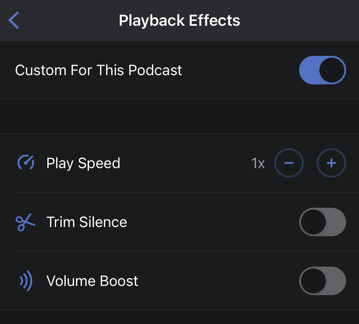Tap the Volume Boost label text
The image size is (359, 324).
click(x=92, y=281)
